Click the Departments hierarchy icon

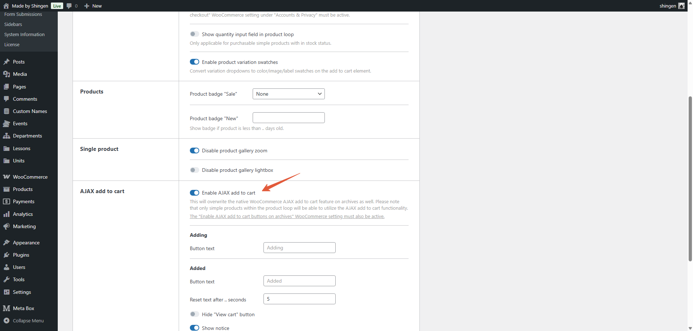[6, 136]
